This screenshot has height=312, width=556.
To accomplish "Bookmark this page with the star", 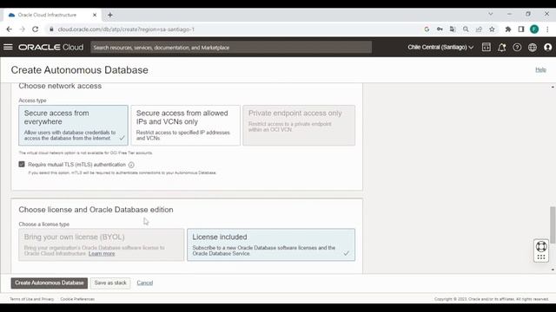I will click(x=492, y=29).
